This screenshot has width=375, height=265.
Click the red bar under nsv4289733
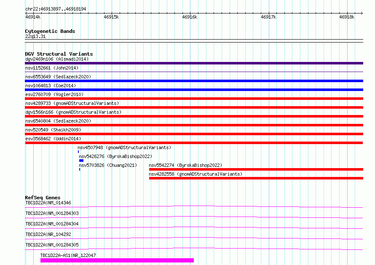pos(194,107)
